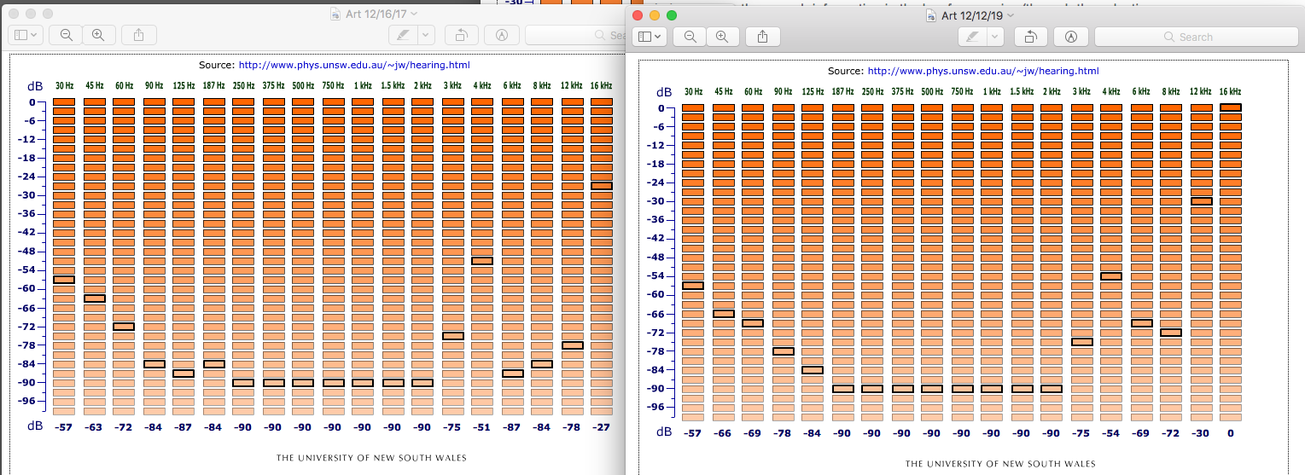The image size is (1305, 475).
Task: Click University of New South Wales footer, Art 12/16/17
Action: [x=371, y=458]
